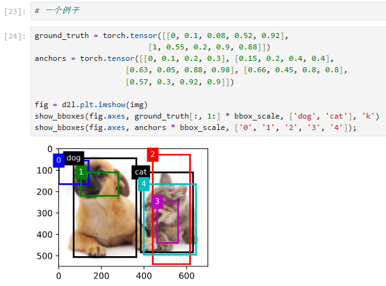Click the output plot image of dog and cat
Screen dimensions: 386x286
click(133, 207)
